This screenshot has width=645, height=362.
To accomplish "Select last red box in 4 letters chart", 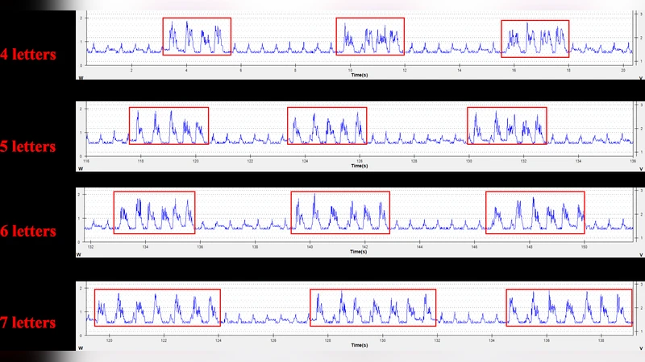I will (535, 39).
